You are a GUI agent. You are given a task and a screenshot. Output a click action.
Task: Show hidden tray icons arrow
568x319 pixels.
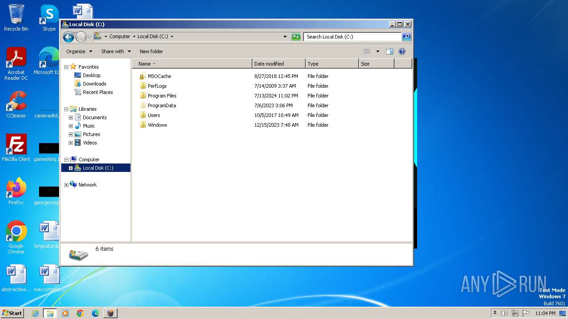point(495,313)
